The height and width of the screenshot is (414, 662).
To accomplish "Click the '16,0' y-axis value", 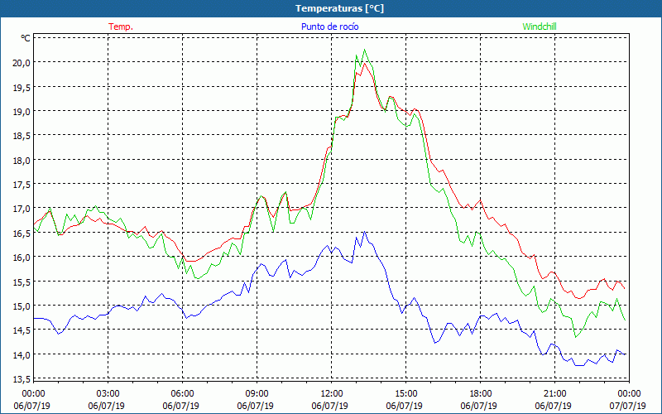I will [22, 258].
